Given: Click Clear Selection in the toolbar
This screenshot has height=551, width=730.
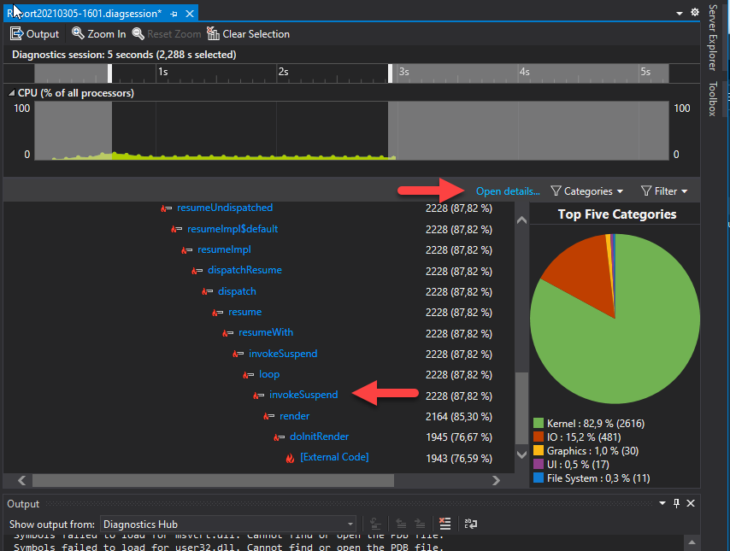Looking at the screenshot, I should [x=248, y=34].
